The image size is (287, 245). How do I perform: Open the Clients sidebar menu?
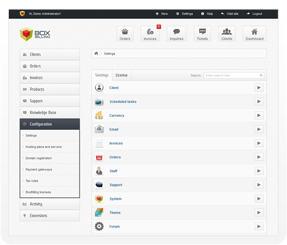click(x=50, y=55)
